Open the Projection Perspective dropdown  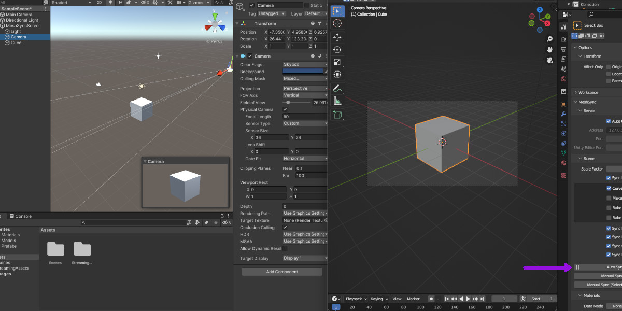305,89
